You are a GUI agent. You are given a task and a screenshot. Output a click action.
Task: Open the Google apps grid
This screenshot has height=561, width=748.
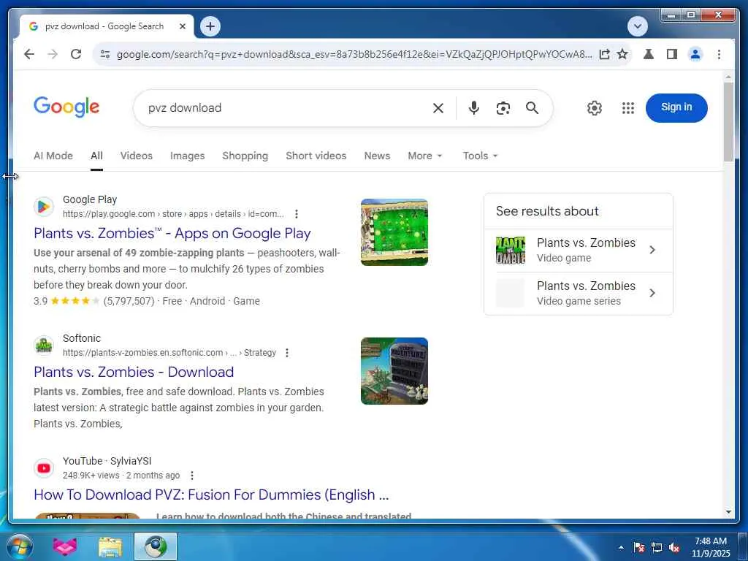point(628,108)
